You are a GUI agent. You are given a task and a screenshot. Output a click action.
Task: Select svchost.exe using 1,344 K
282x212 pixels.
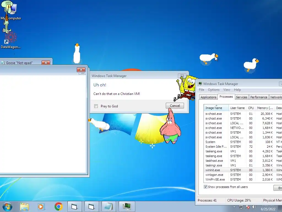pos(243,132)
